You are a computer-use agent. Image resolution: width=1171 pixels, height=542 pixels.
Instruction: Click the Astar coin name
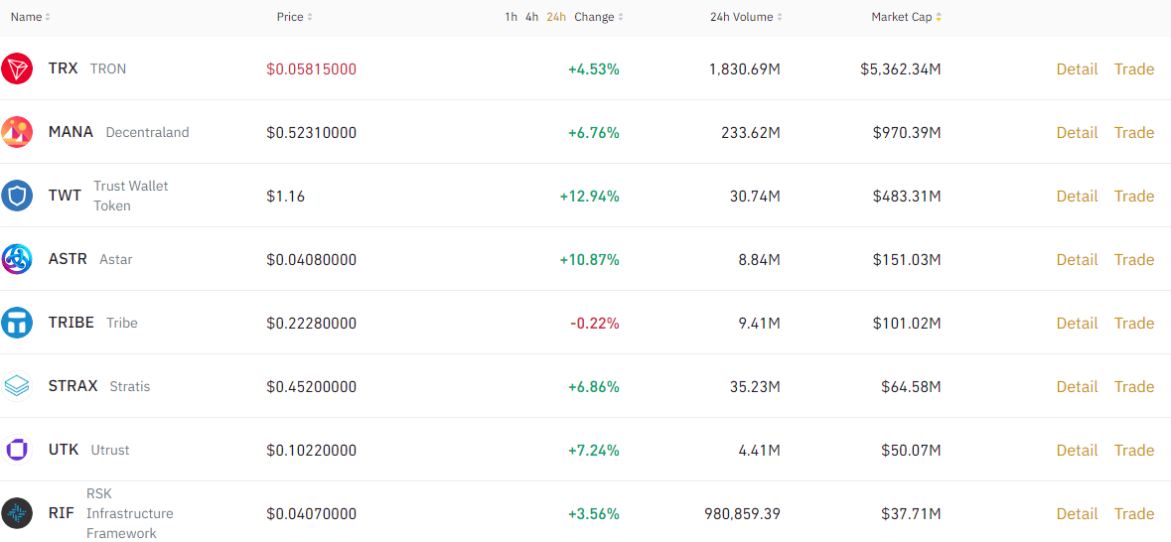coord(116,259)
